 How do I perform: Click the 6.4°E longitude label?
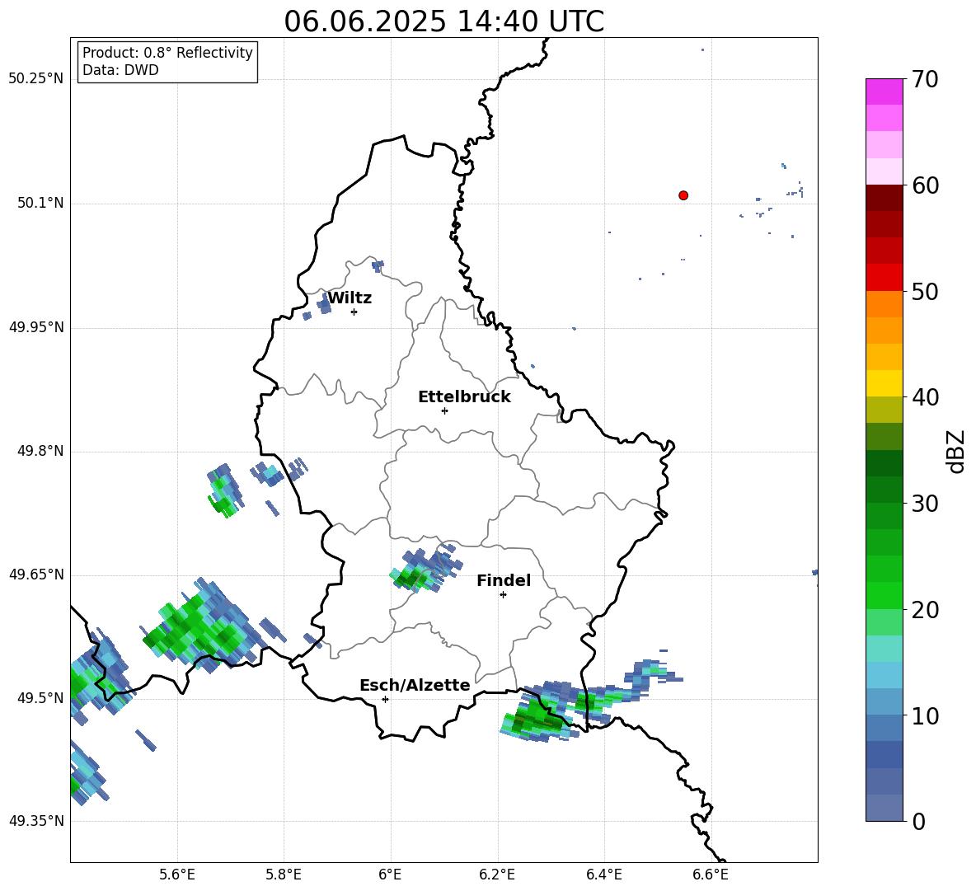point(603,875)
